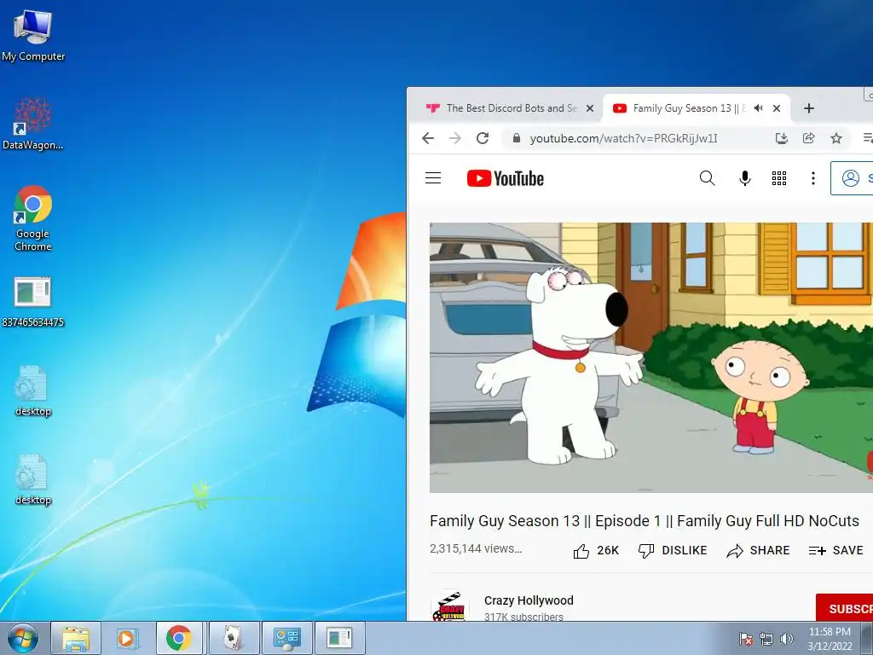This screenshot has width=873, height=655.
Task: Click the video title text
Action: (645, 521)
